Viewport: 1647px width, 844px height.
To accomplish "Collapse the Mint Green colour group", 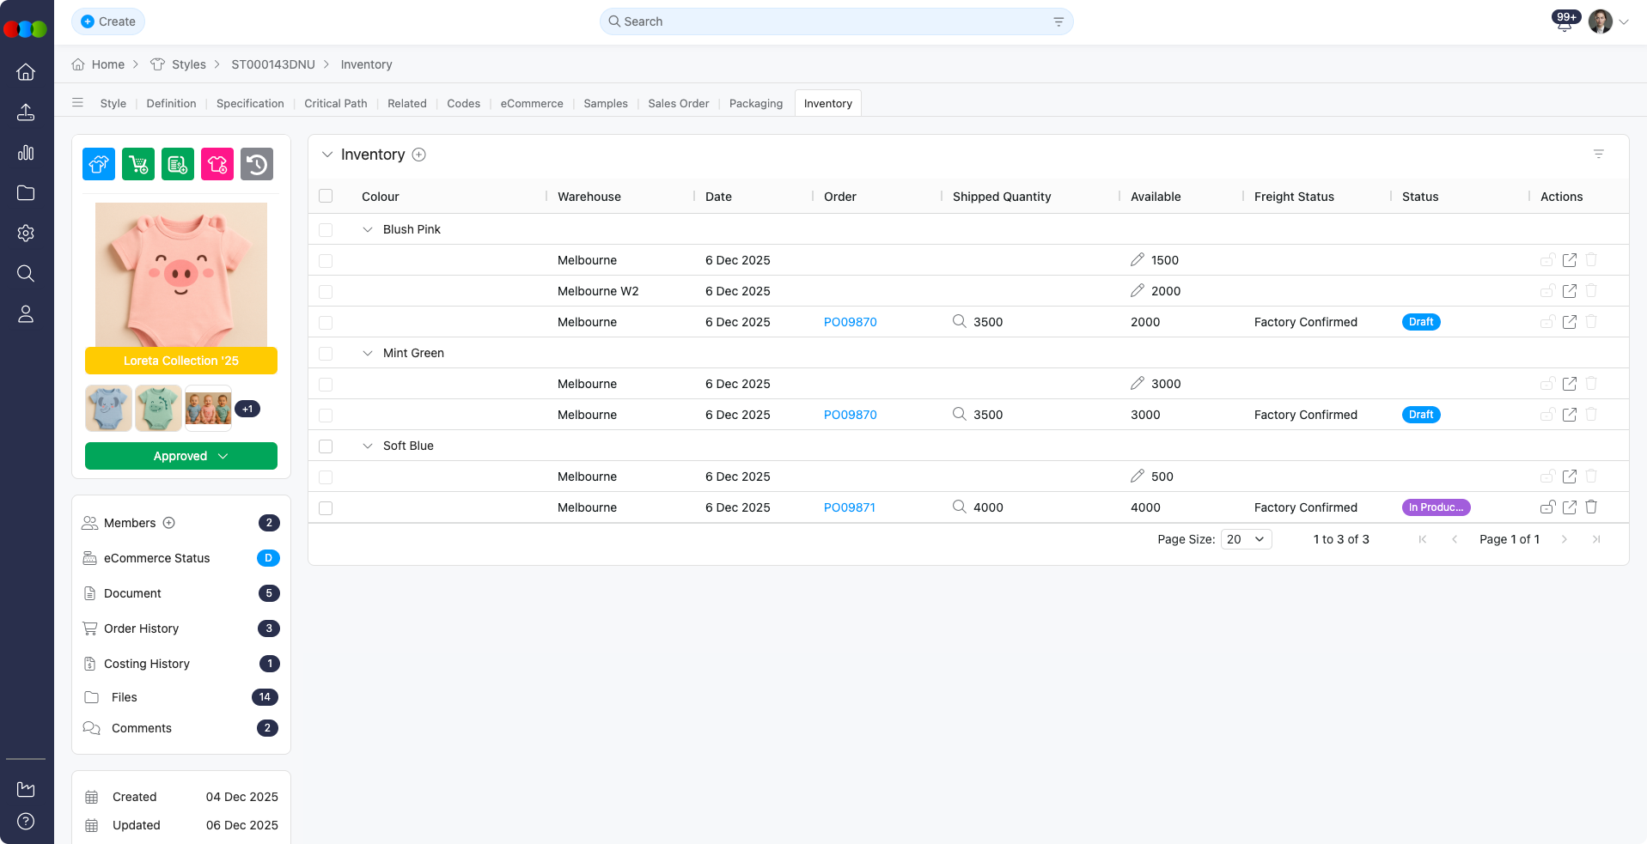I will (x=368, y=354).
